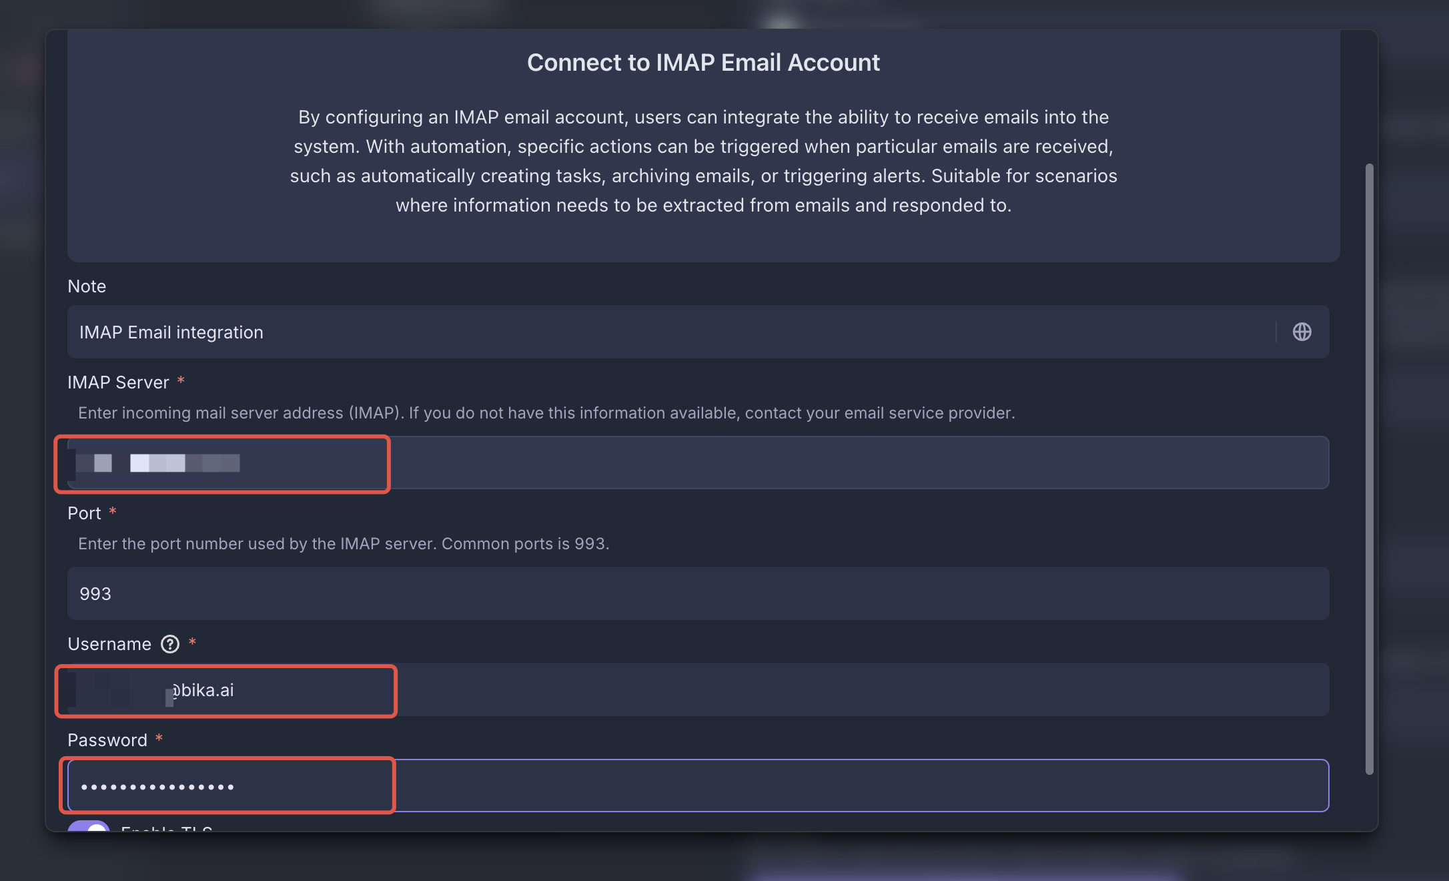Click the IMAP configuration description paragraph
The width and height of the screenshot is (1449, 881).
pyautogui.click(x=703, y=161)
